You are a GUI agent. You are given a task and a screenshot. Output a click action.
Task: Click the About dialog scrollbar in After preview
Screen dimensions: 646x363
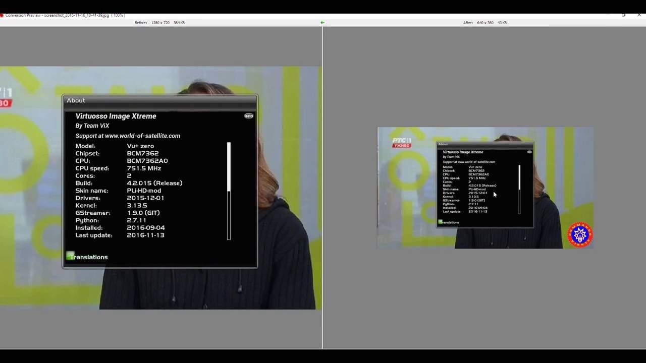(x=519, y=189)
